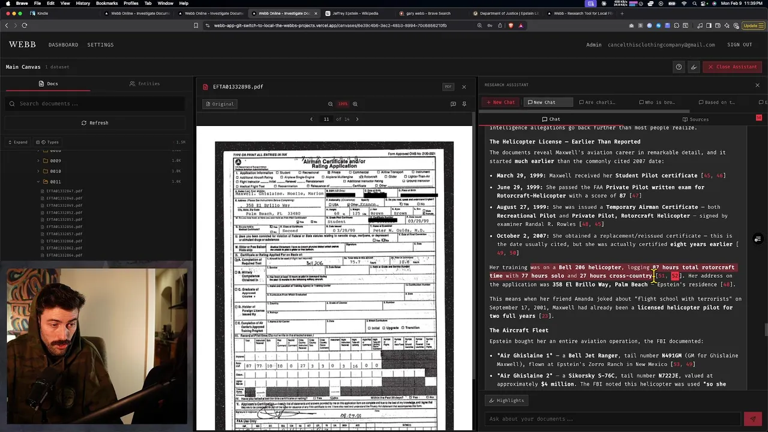
Task: Click the page number field showing 11
Action: coord(326,119)
